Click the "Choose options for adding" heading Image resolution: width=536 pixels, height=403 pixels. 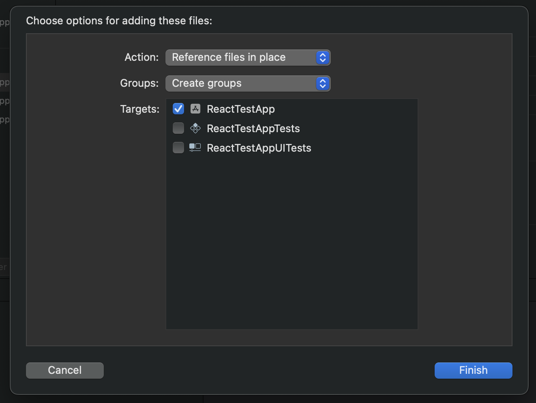coord(119,21)
